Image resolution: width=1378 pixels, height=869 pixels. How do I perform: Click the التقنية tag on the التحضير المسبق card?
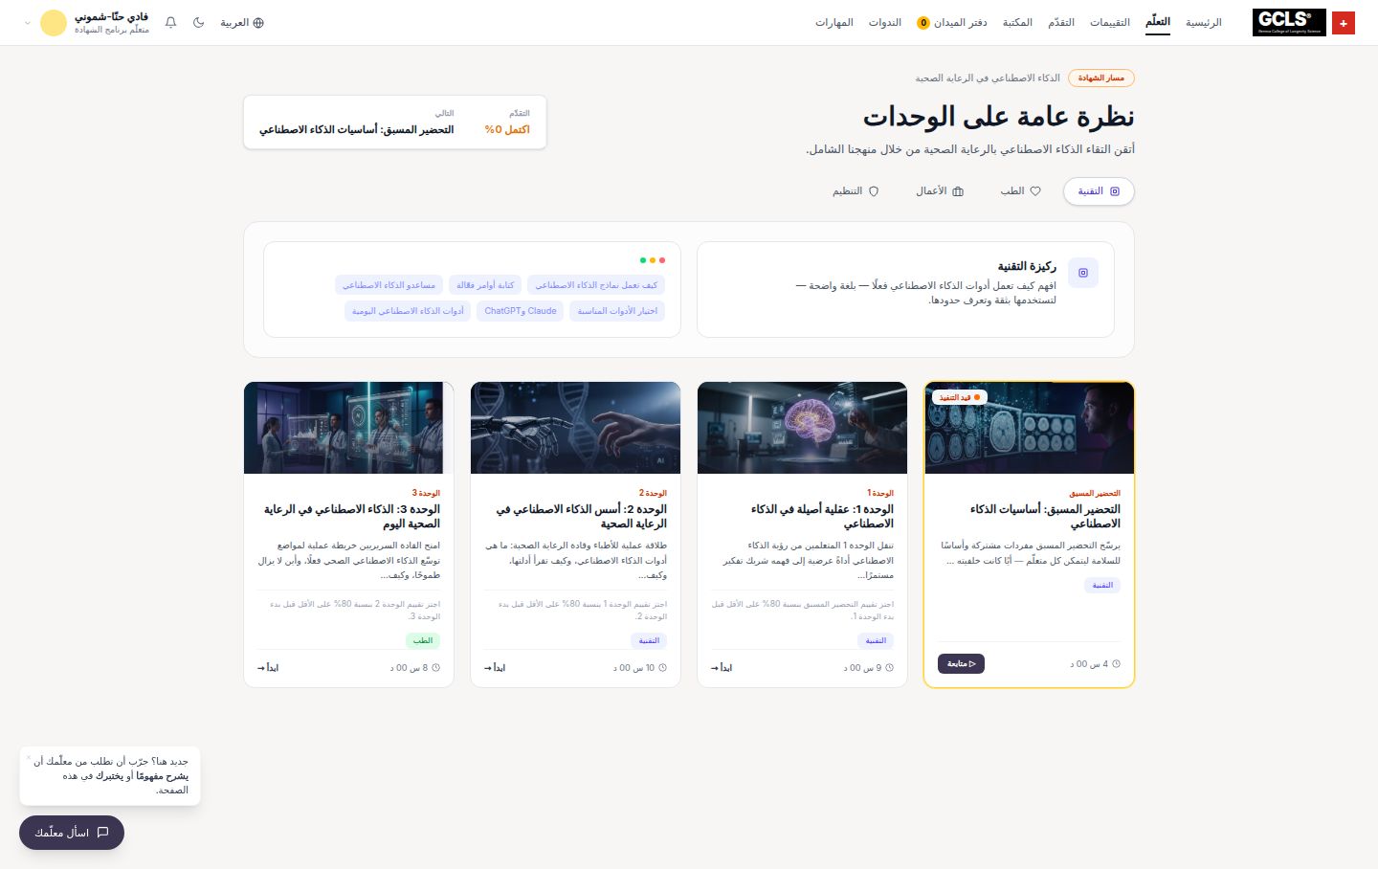(1102, 585)
